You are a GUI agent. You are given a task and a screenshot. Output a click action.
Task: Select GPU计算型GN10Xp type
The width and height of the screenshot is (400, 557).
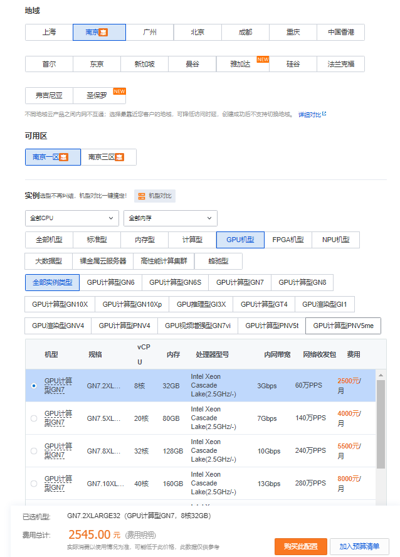132,304
